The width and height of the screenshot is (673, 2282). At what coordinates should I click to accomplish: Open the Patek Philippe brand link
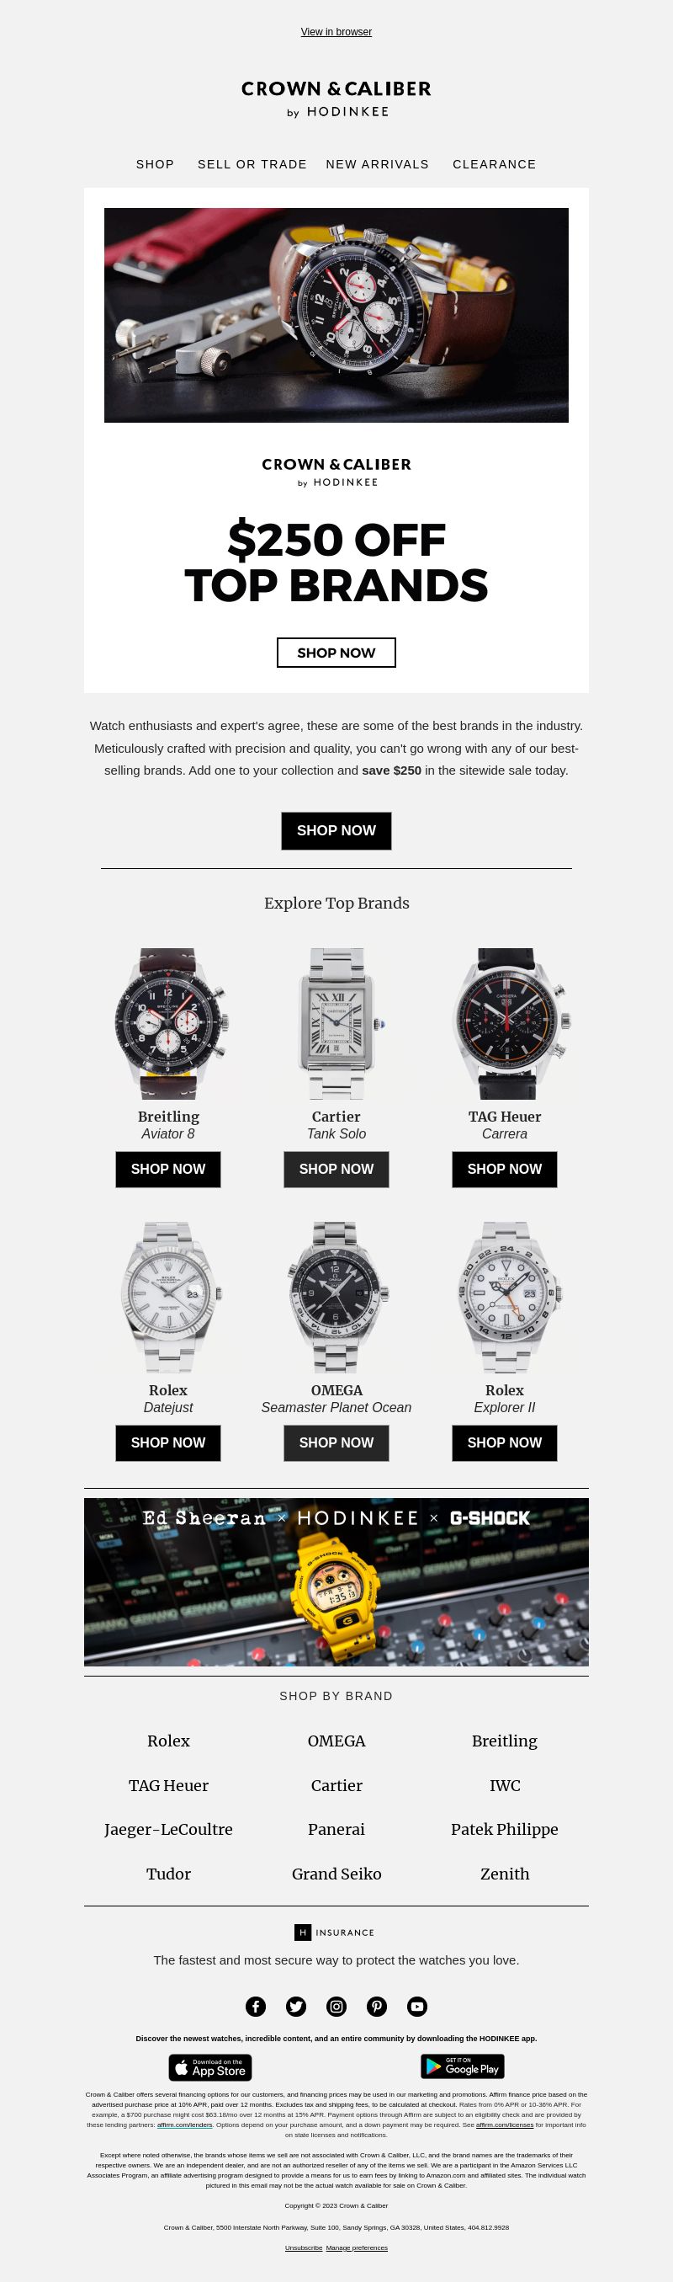[505, 1829]
